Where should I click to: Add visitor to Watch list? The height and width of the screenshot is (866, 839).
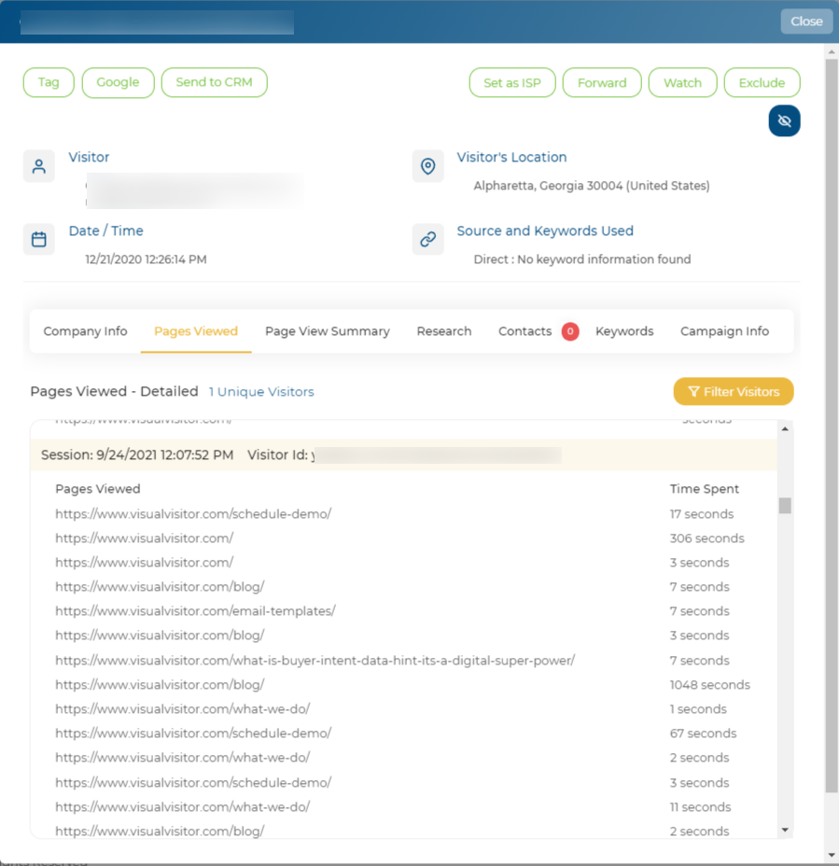[683, 83]
